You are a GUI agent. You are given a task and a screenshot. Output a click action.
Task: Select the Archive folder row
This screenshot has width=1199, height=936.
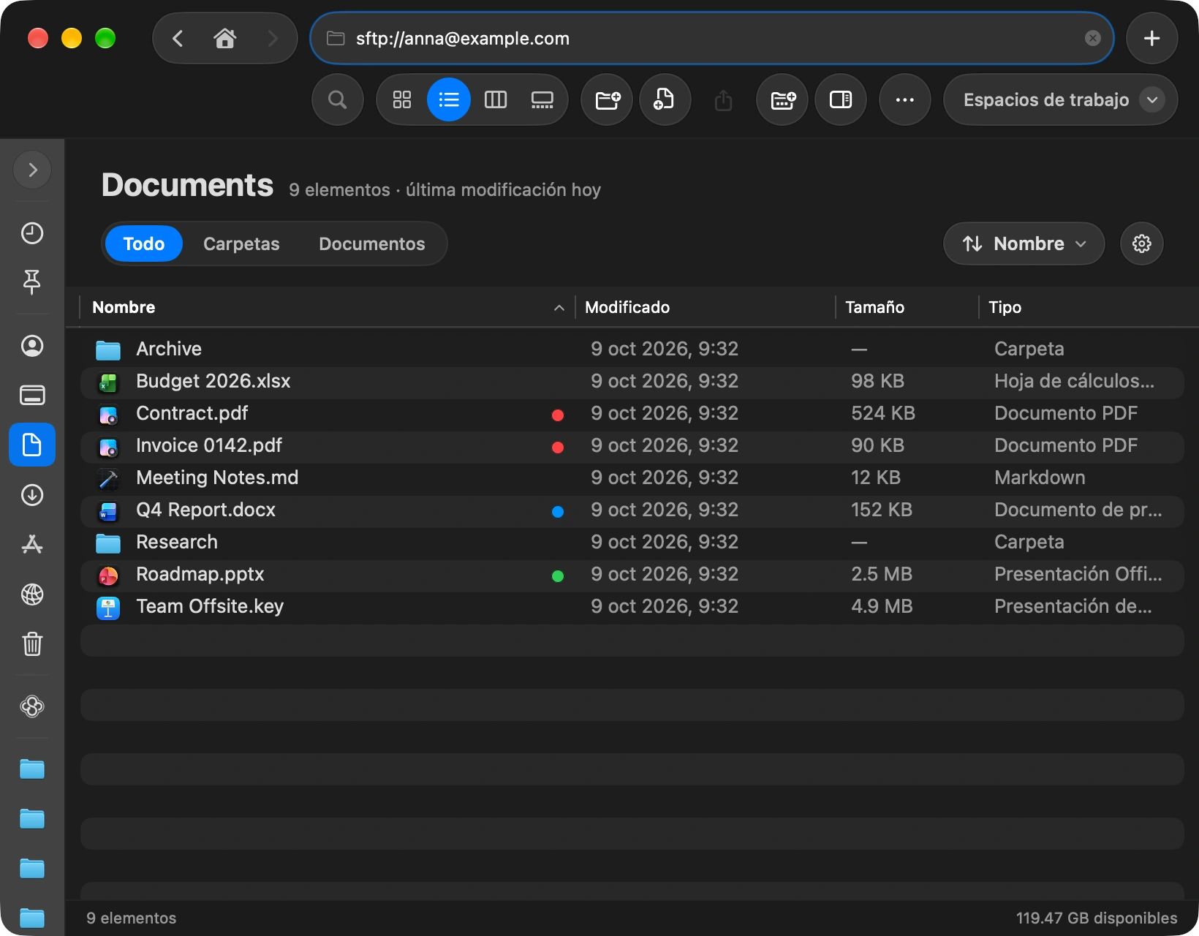632,349
